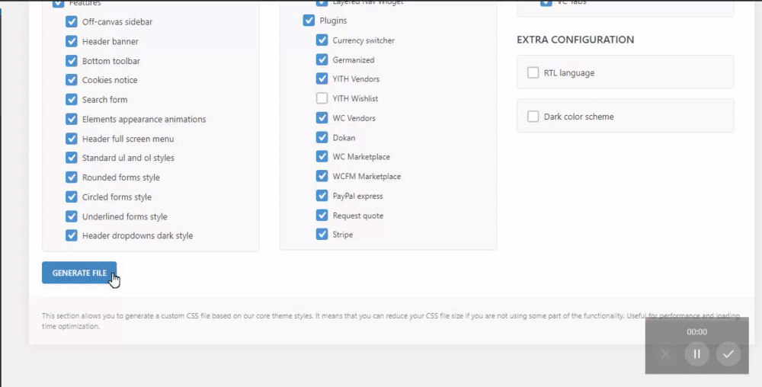Disable YITH Vendors styles
The width and height of the screenshot is (762, 387).
[322, 78]
